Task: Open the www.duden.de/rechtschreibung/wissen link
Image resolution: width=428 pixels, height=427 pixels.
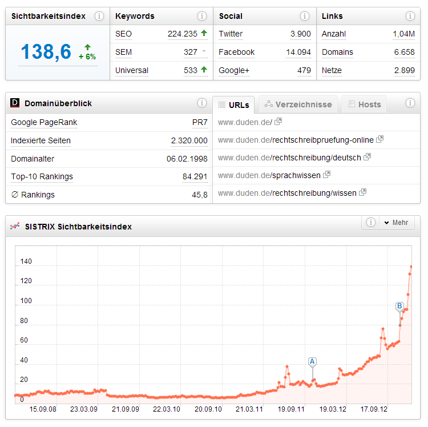Action: point(287,193)
